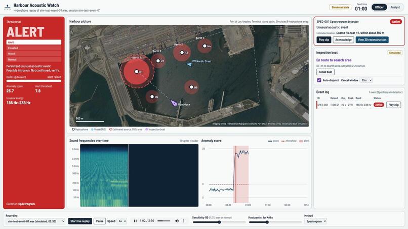Acknowledge the unusual acoustic event
The height and width of the screenshot is (229, 408).
tap(344, 40)
